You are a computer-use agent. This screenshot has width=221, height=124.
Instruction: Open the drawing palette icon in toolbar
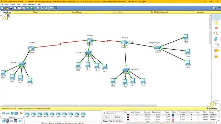[51, 8]
